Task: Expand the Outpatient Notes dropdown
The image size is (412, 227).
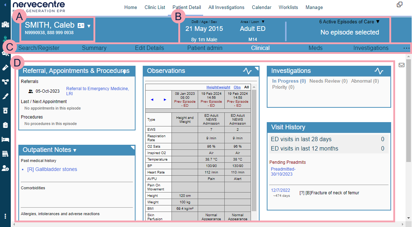Action: [75, 150]
